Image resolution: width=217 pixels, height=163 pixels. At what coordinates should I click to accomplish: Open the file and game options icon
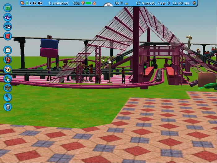point(8,27)
